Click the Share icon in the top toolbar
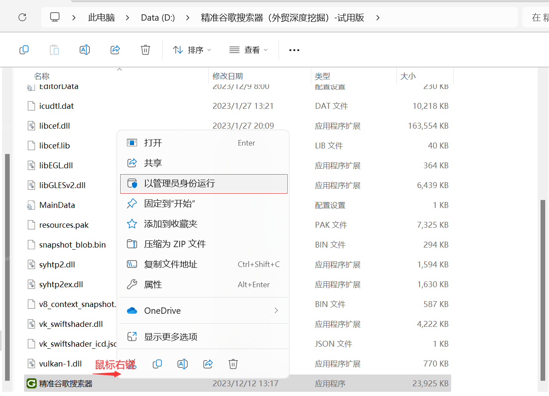The width and height of the screenshot is (549, 396). click(115, 50)
